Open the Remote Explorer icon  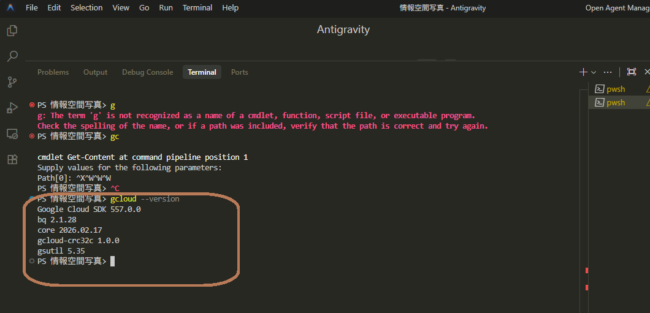[x=12, y=134]
